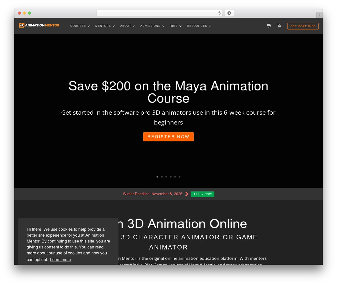Image resolution: width=337 pixels, height=285 pixels.
Task: Open the shopping cart icon
Action: click(x=279, y=26)
